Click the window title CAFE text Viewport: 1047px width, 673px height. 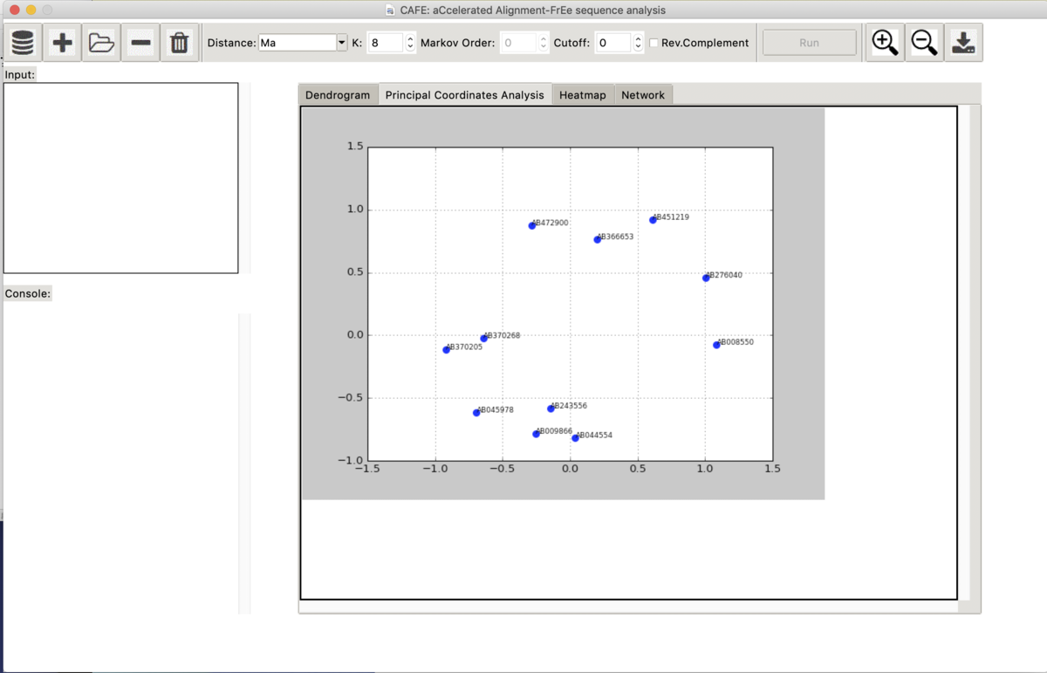(x=532, y=10)
